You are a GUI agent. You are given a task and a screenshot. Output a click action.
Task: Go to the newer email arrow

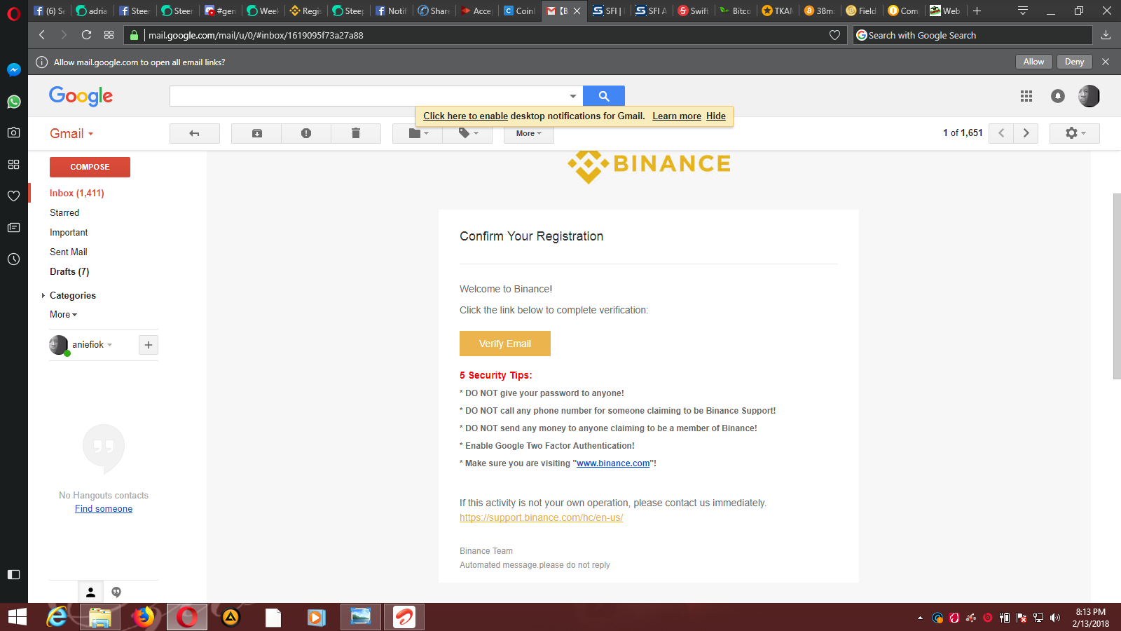(1001, 133)
